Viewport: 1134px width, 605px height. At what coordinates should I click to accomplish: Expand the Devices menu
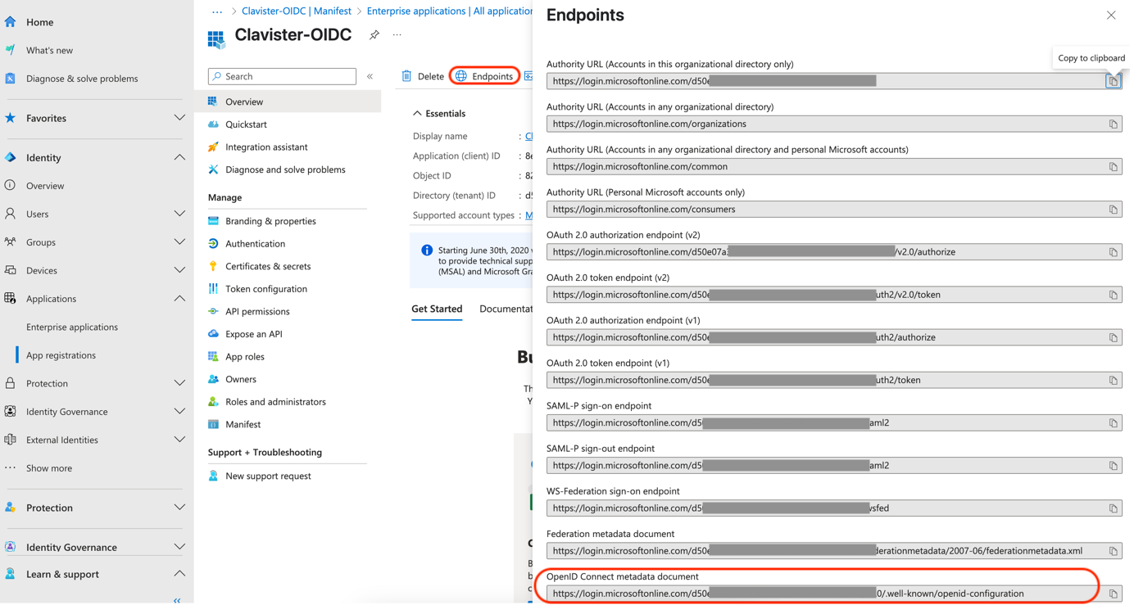[x=179, y=270]
